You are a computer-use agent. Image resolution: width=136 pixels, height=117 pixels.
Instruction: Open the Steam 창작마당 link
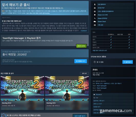pyautogui.click(x=102, y=18)
